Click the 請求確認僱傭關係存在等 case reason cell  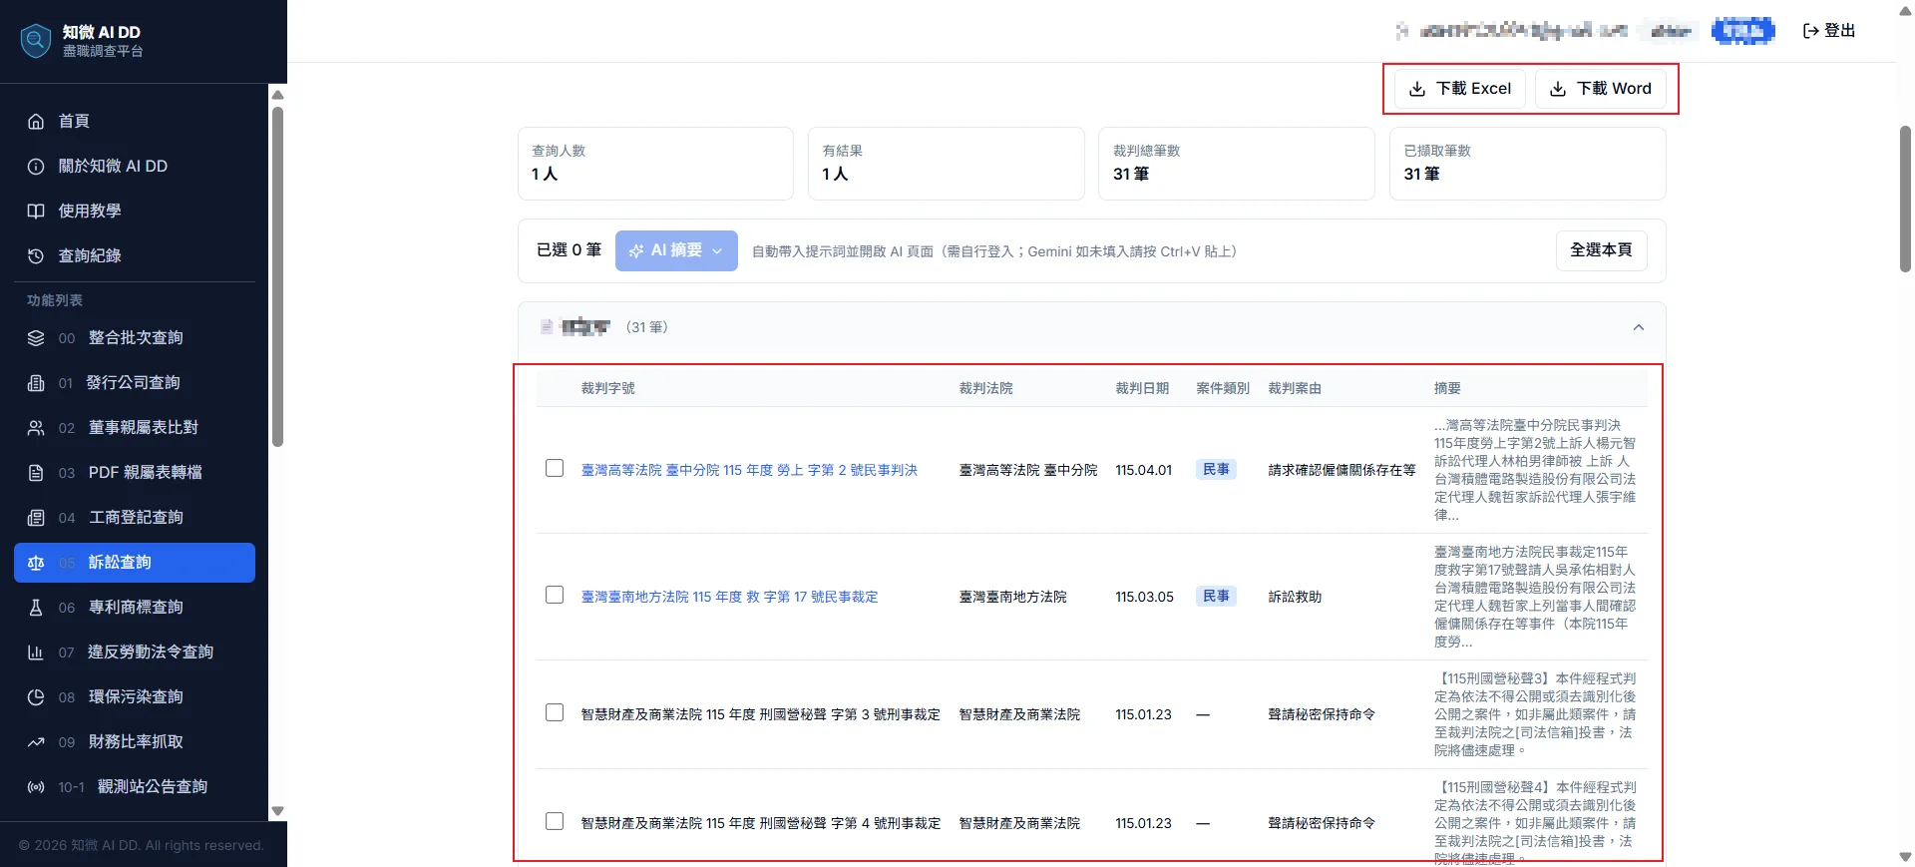[x=1341, y=470]
